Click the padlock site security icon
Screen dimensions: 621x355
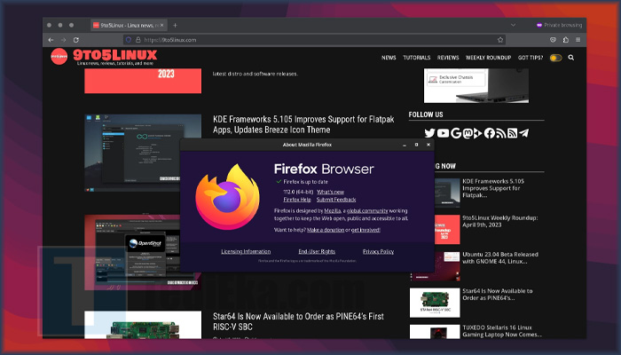click(138, 40)
